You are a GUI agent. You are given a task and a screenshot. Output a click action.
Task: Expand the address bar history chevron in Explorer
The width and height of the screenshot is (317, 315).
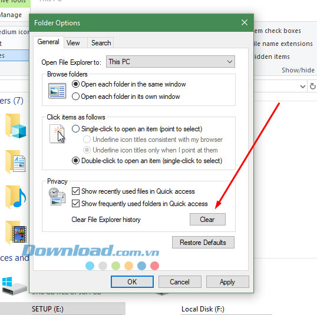pos(303,87)
